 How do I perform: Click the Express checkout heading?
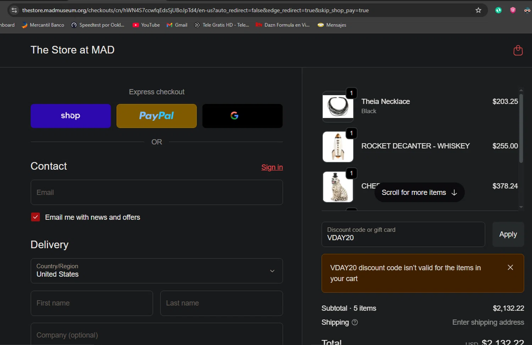point(157,92)
